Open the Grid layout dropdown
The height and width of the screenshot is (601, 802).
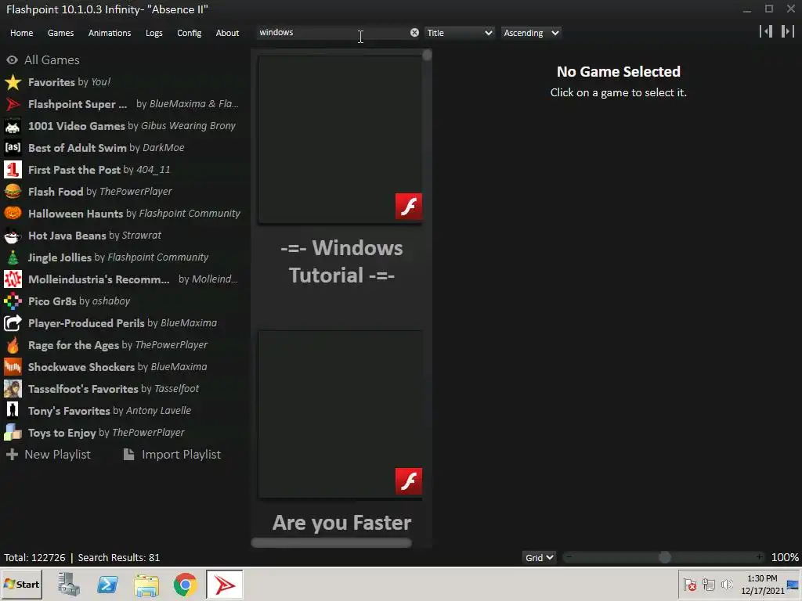[539, 557]
